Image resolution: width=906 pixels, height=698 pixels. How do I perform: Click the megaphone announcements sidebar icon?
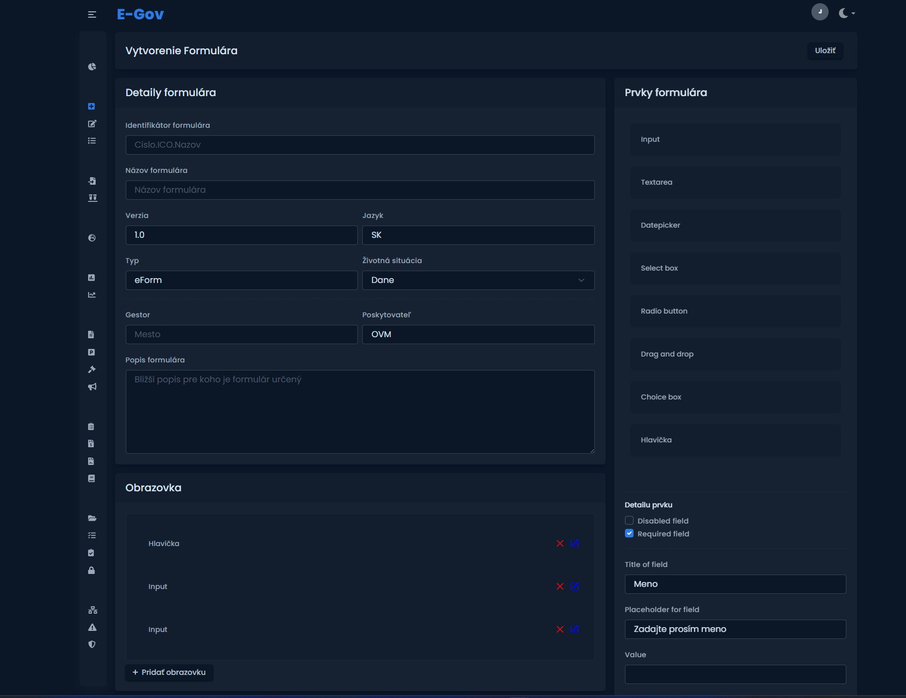coord(92,387)
